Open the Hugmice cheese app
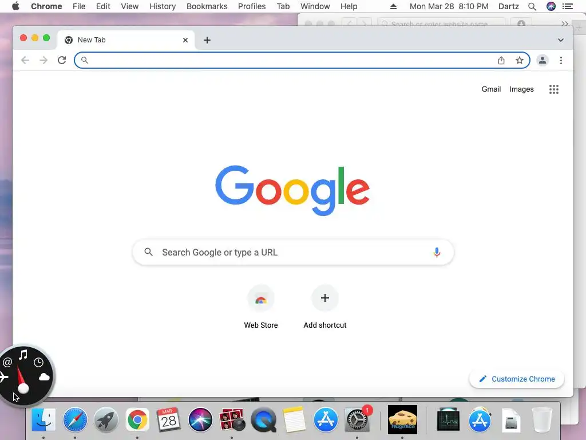Viewport: 586px width, 440px height. tap(402, 419)
